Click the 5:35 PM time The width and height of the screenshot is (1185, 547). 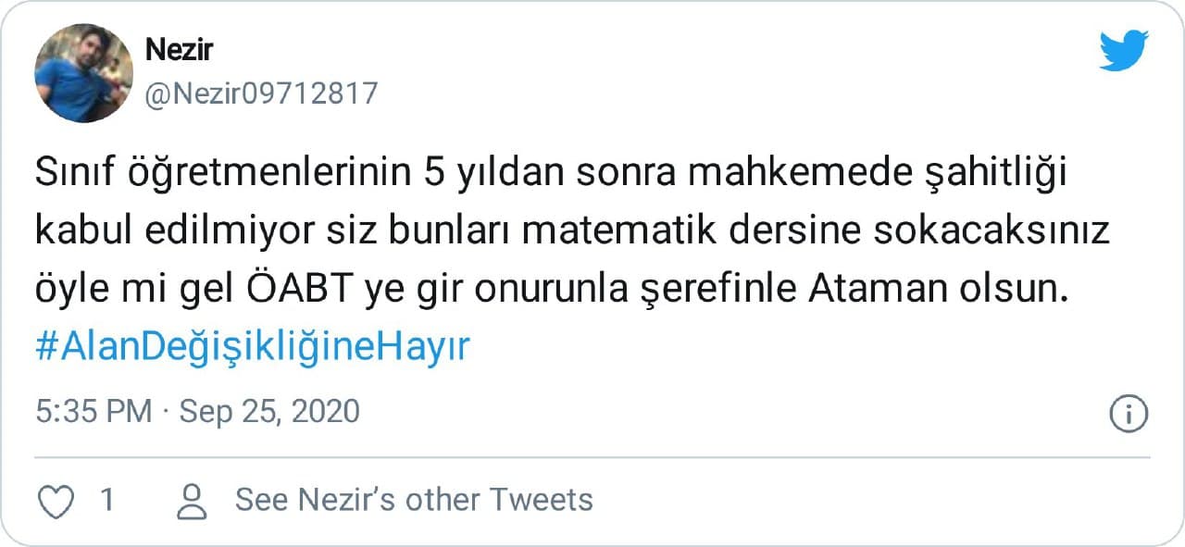94,411
